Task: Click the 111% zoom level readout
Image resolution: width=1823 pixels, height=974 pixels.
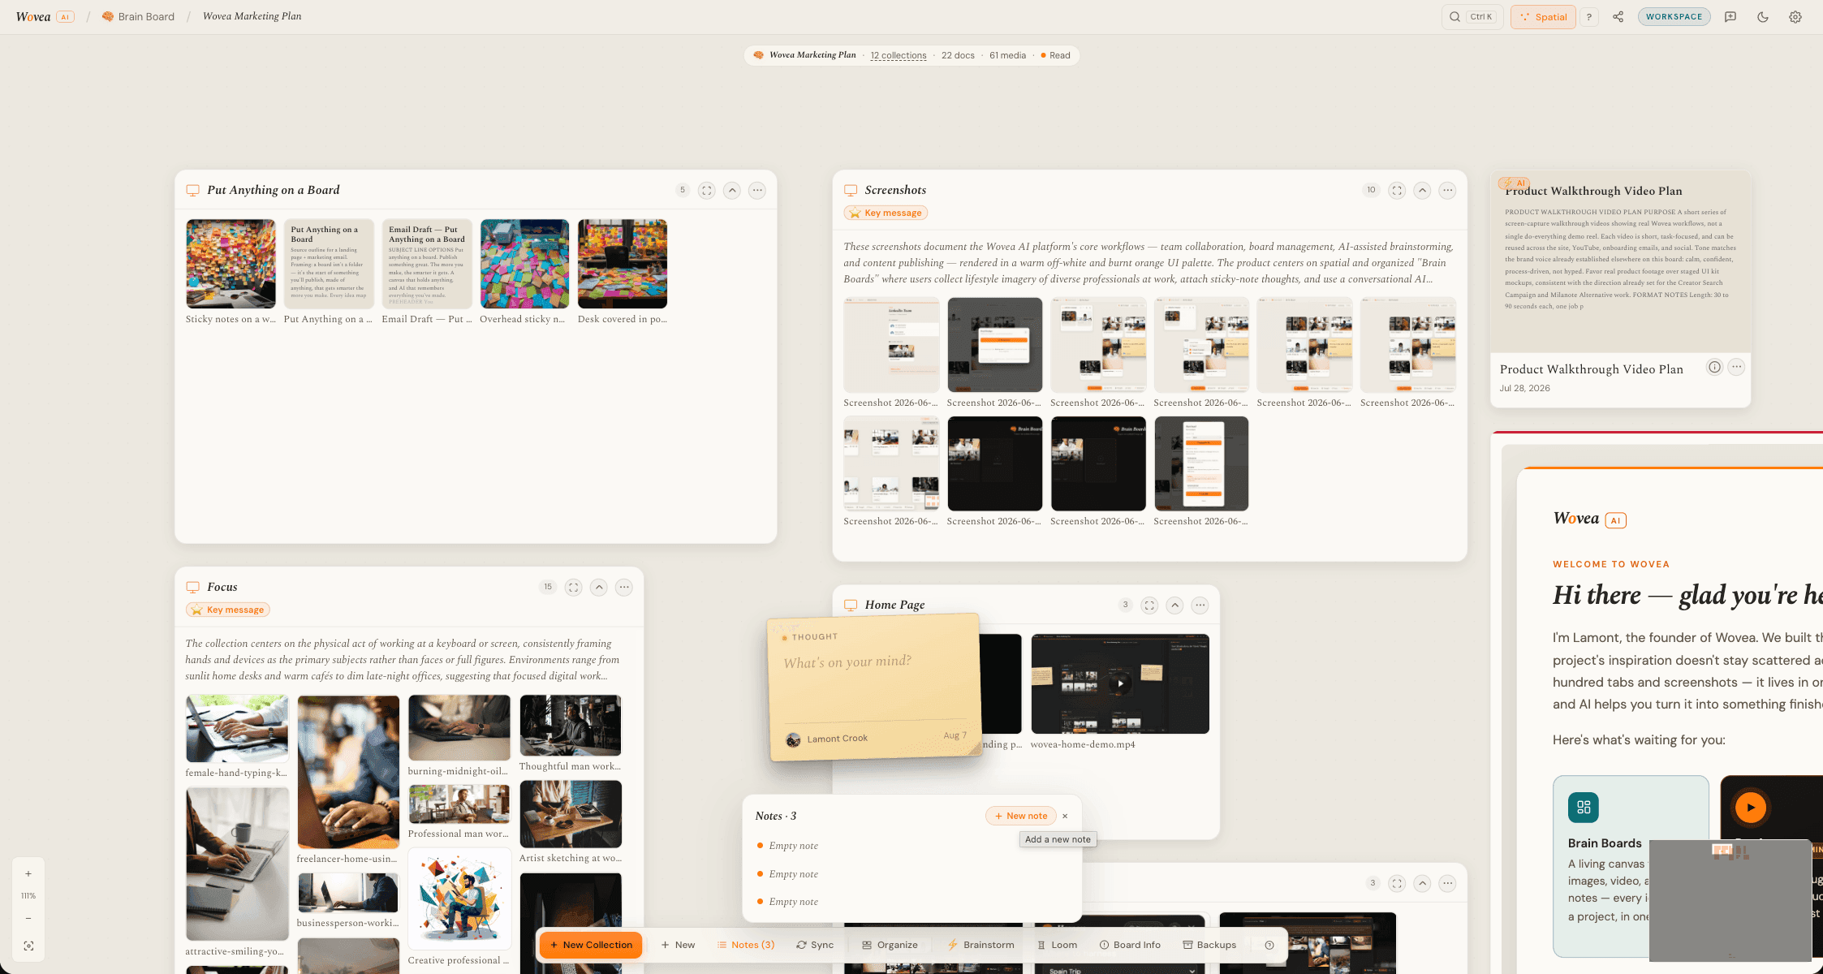Action: pyautogui.click(x=28, y=896)
